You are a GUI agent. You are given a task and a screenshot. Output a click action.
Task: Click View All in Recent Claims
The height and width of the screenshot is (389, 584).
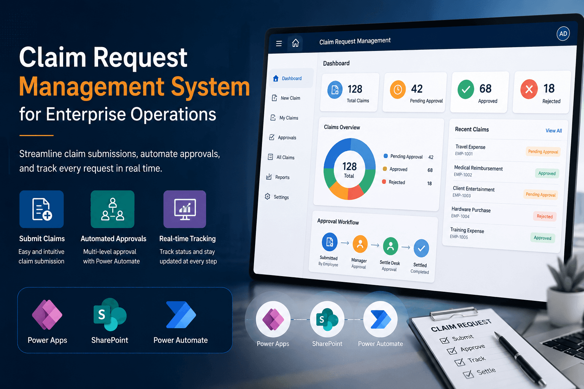[554, 131]
